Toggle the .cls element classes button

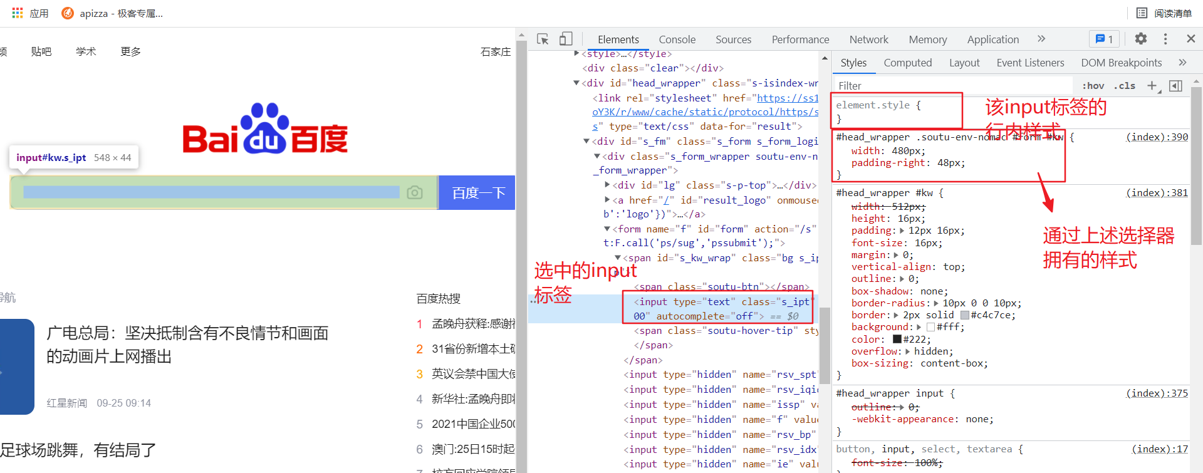tap(1125, 86)
